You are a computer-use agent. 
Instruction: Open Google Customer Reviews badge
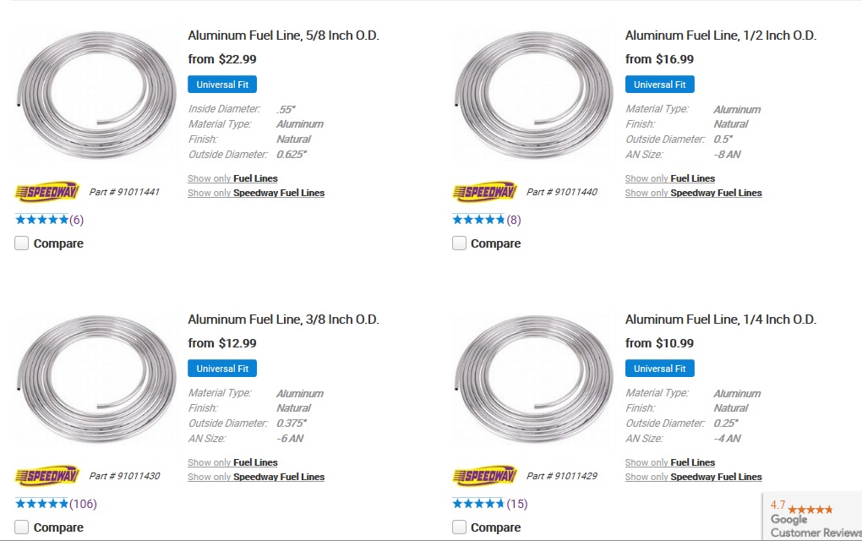812,516
